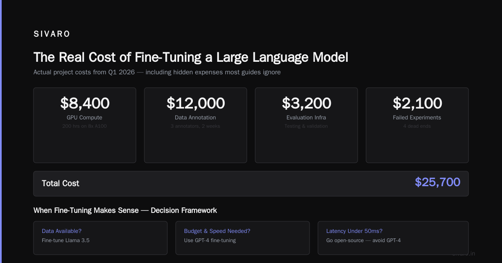Click the sivaro.in watermark link
502x263 pixels.
(464, 253)
